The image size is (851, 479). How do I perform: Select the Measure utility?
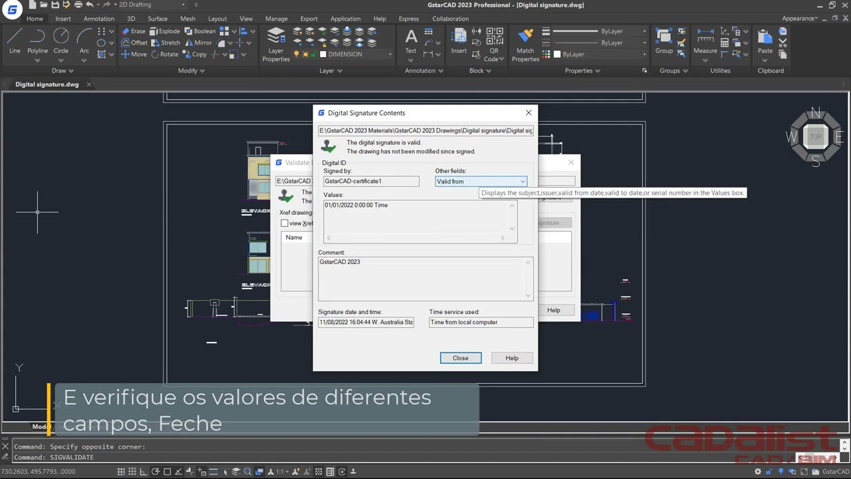point(705,41)
